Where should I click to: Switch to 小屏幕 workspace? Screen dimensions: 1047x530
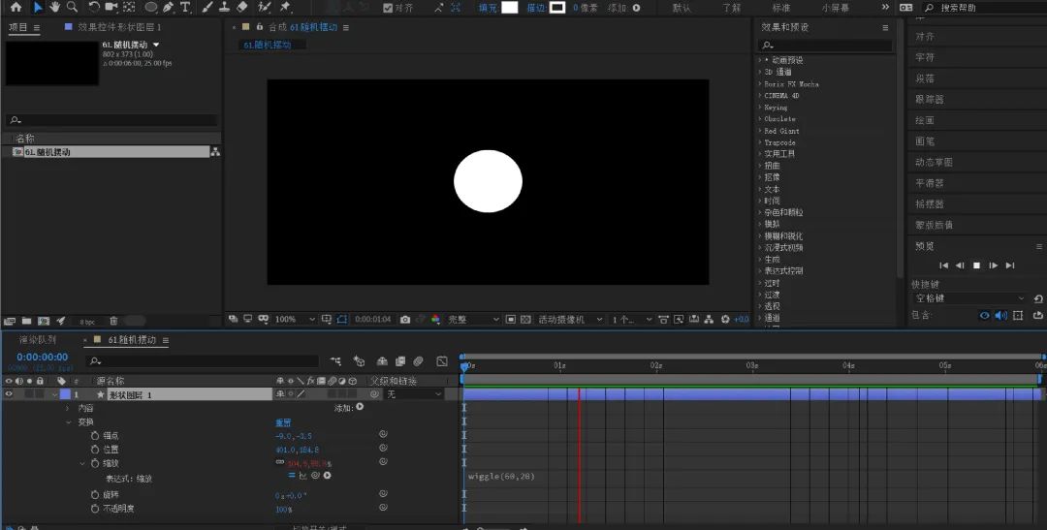[836, 8]
